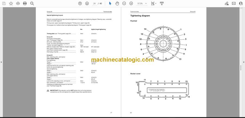This screenshot has height=118, width=245.
Task: Go to next page arrow
Action: coord(87,4)
